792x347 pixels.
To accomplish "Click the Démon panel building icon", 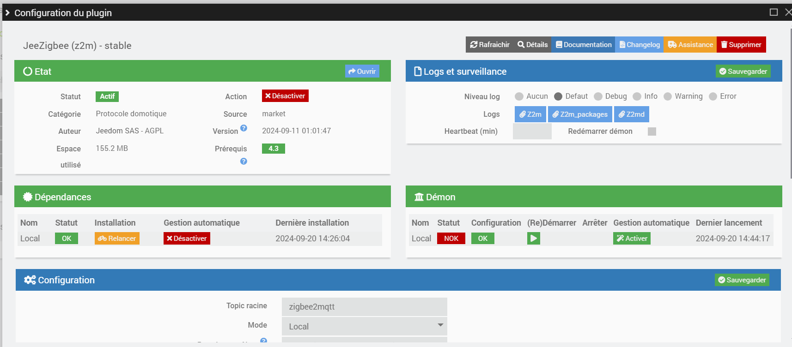I will pyautogui.click(x=419, y=197).
